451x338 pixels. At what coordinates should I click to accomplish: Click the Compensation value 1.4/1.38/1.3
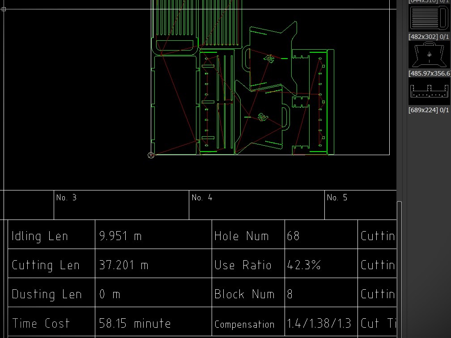pyautogui.click(x=319, y=323)
